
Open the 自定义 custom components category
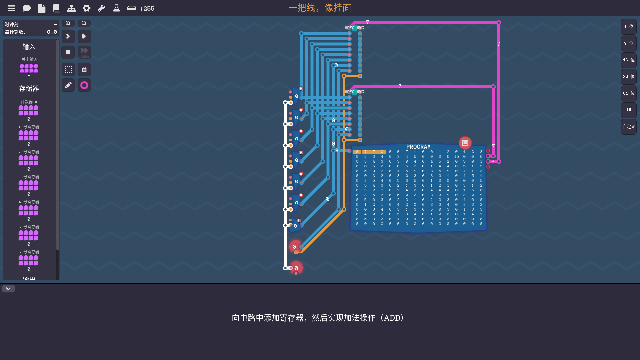(x=629, y=127)
